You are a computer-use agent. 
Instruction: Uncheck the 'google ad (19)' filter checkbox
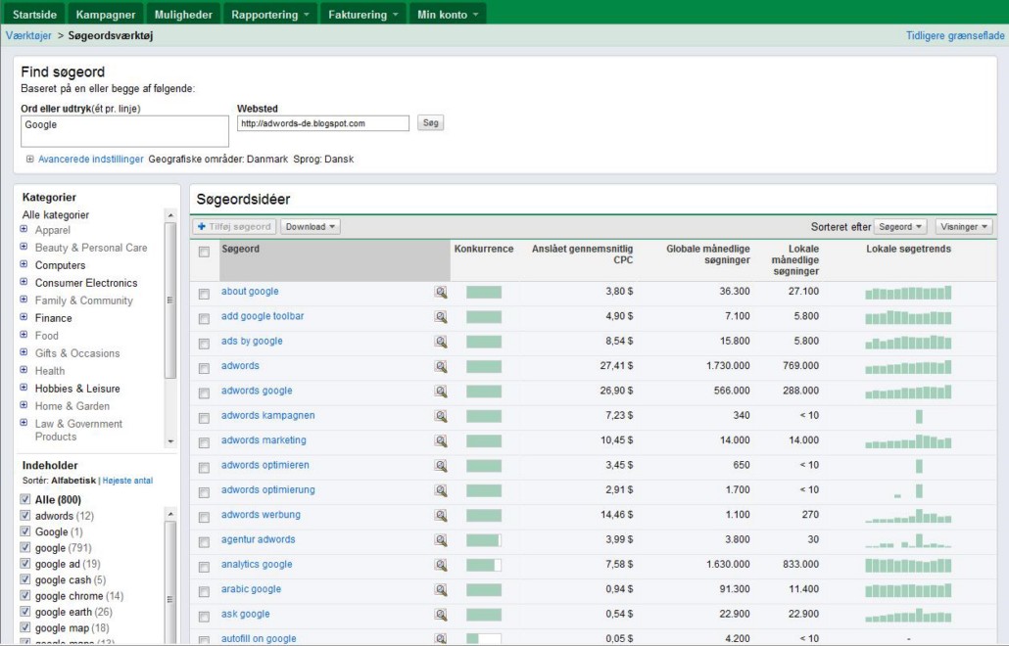click(25, 563)
